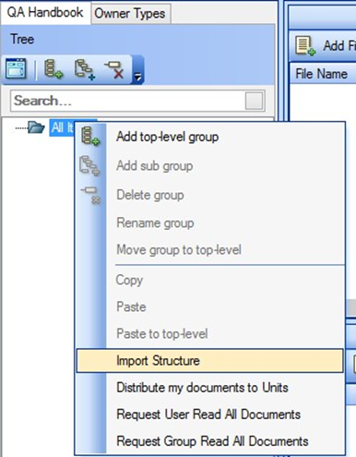Click the window view icon in tree toolbar

[x=16, y=68]
